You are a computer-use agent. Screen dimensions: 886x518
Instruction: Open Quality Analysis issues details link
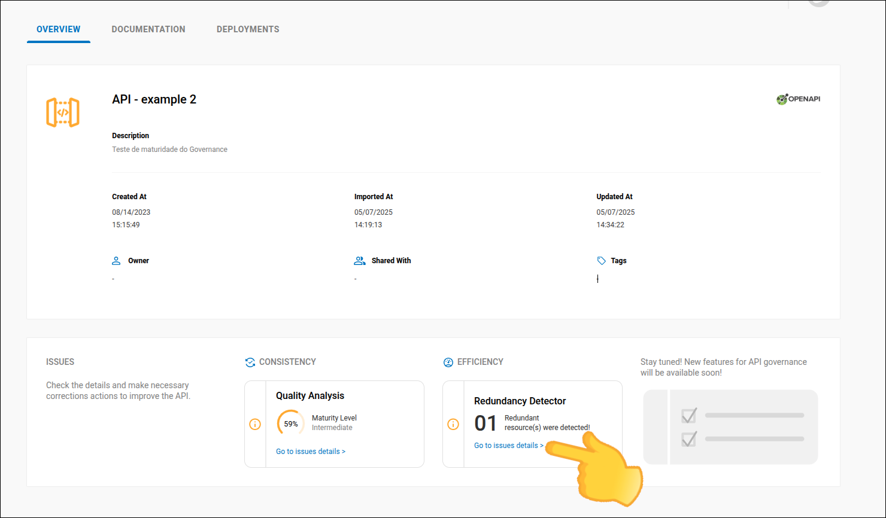(x=310, y=452)
